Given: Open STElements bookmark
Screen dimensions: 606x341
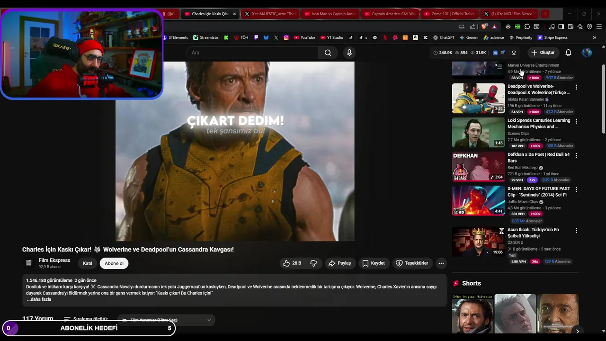Looking at the screenshot, I should click(x=176, y=37).
